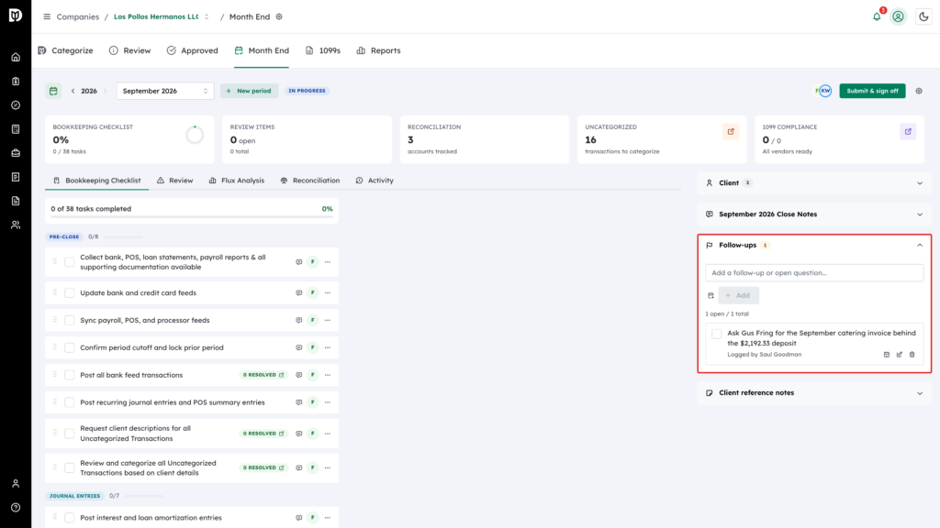This screenshot has height=528, width=940.
Task: Switch to the Categorize tab
Action: (x=65, y=51)
